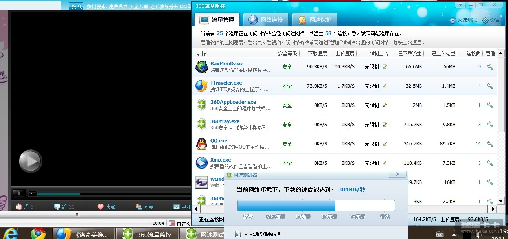Edit upload limit for RavMonD.exe
Screen dimensions: 508x239
(x=385, y=67)
